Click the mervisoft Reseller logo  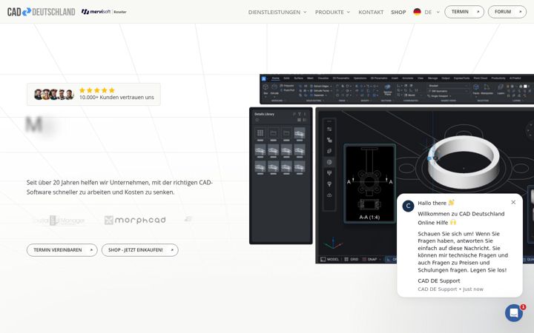point(104,12)
